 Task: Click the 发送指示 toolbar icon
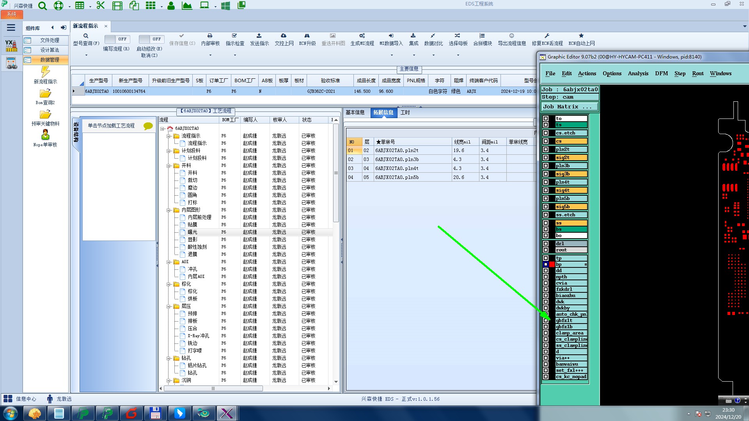(x=259, y=36)
